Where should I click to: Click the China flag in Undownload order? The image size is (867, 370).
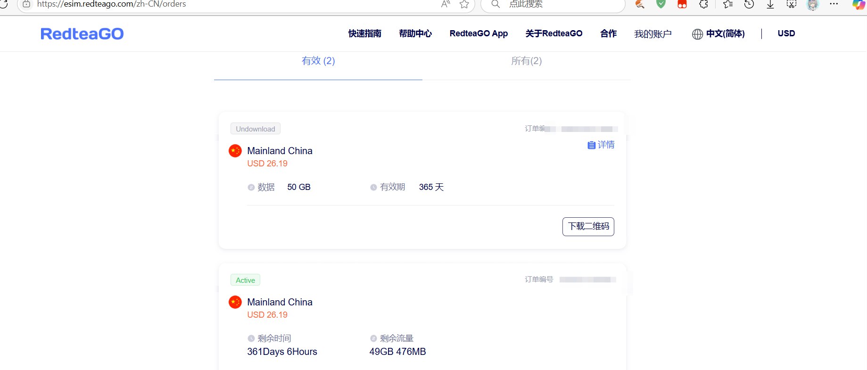(x=235, y=151)
